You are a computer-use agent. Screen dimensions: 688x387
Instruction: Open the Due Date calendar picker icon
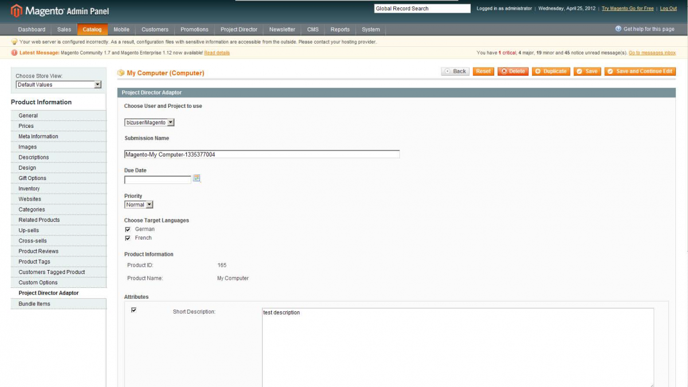pos(196,178)
